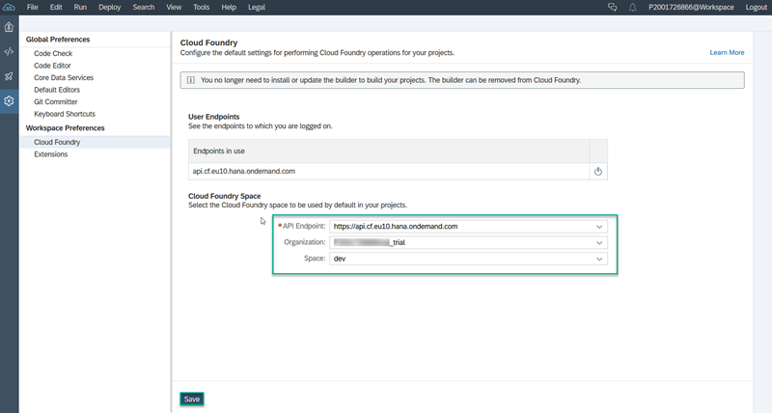Click the User Endpoints heading

pos(213,117)
